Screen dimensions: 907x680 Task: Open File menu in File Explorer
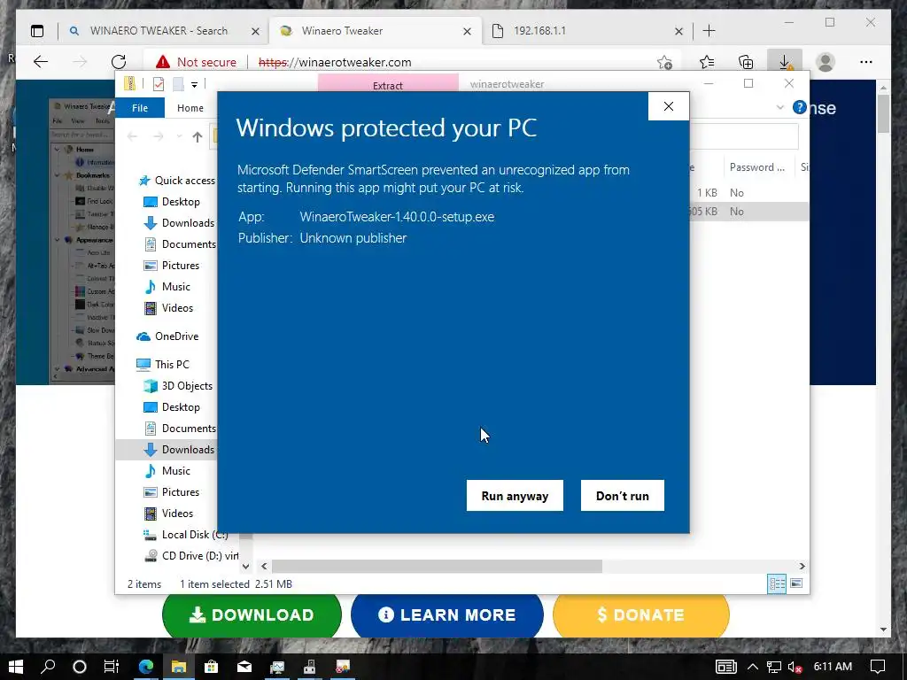pyautogui.click(x=140, y=107)
